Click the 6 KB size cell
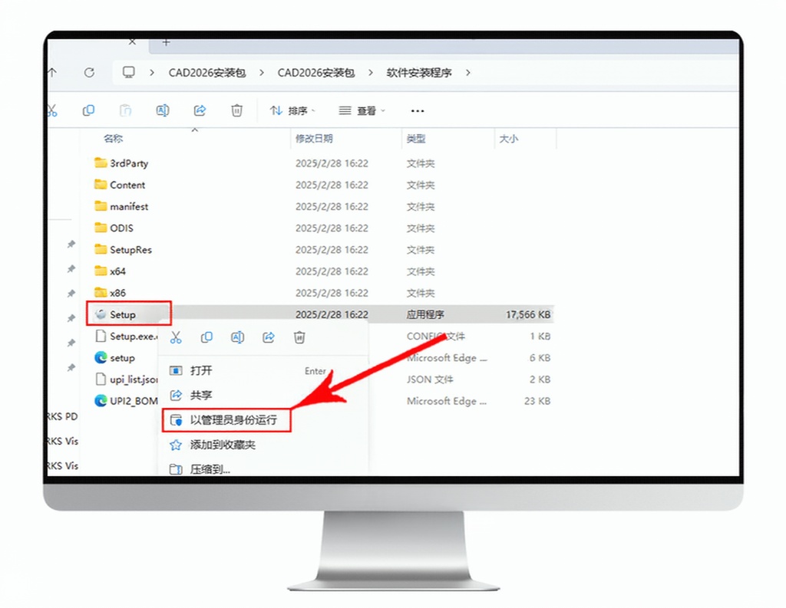 540,357
